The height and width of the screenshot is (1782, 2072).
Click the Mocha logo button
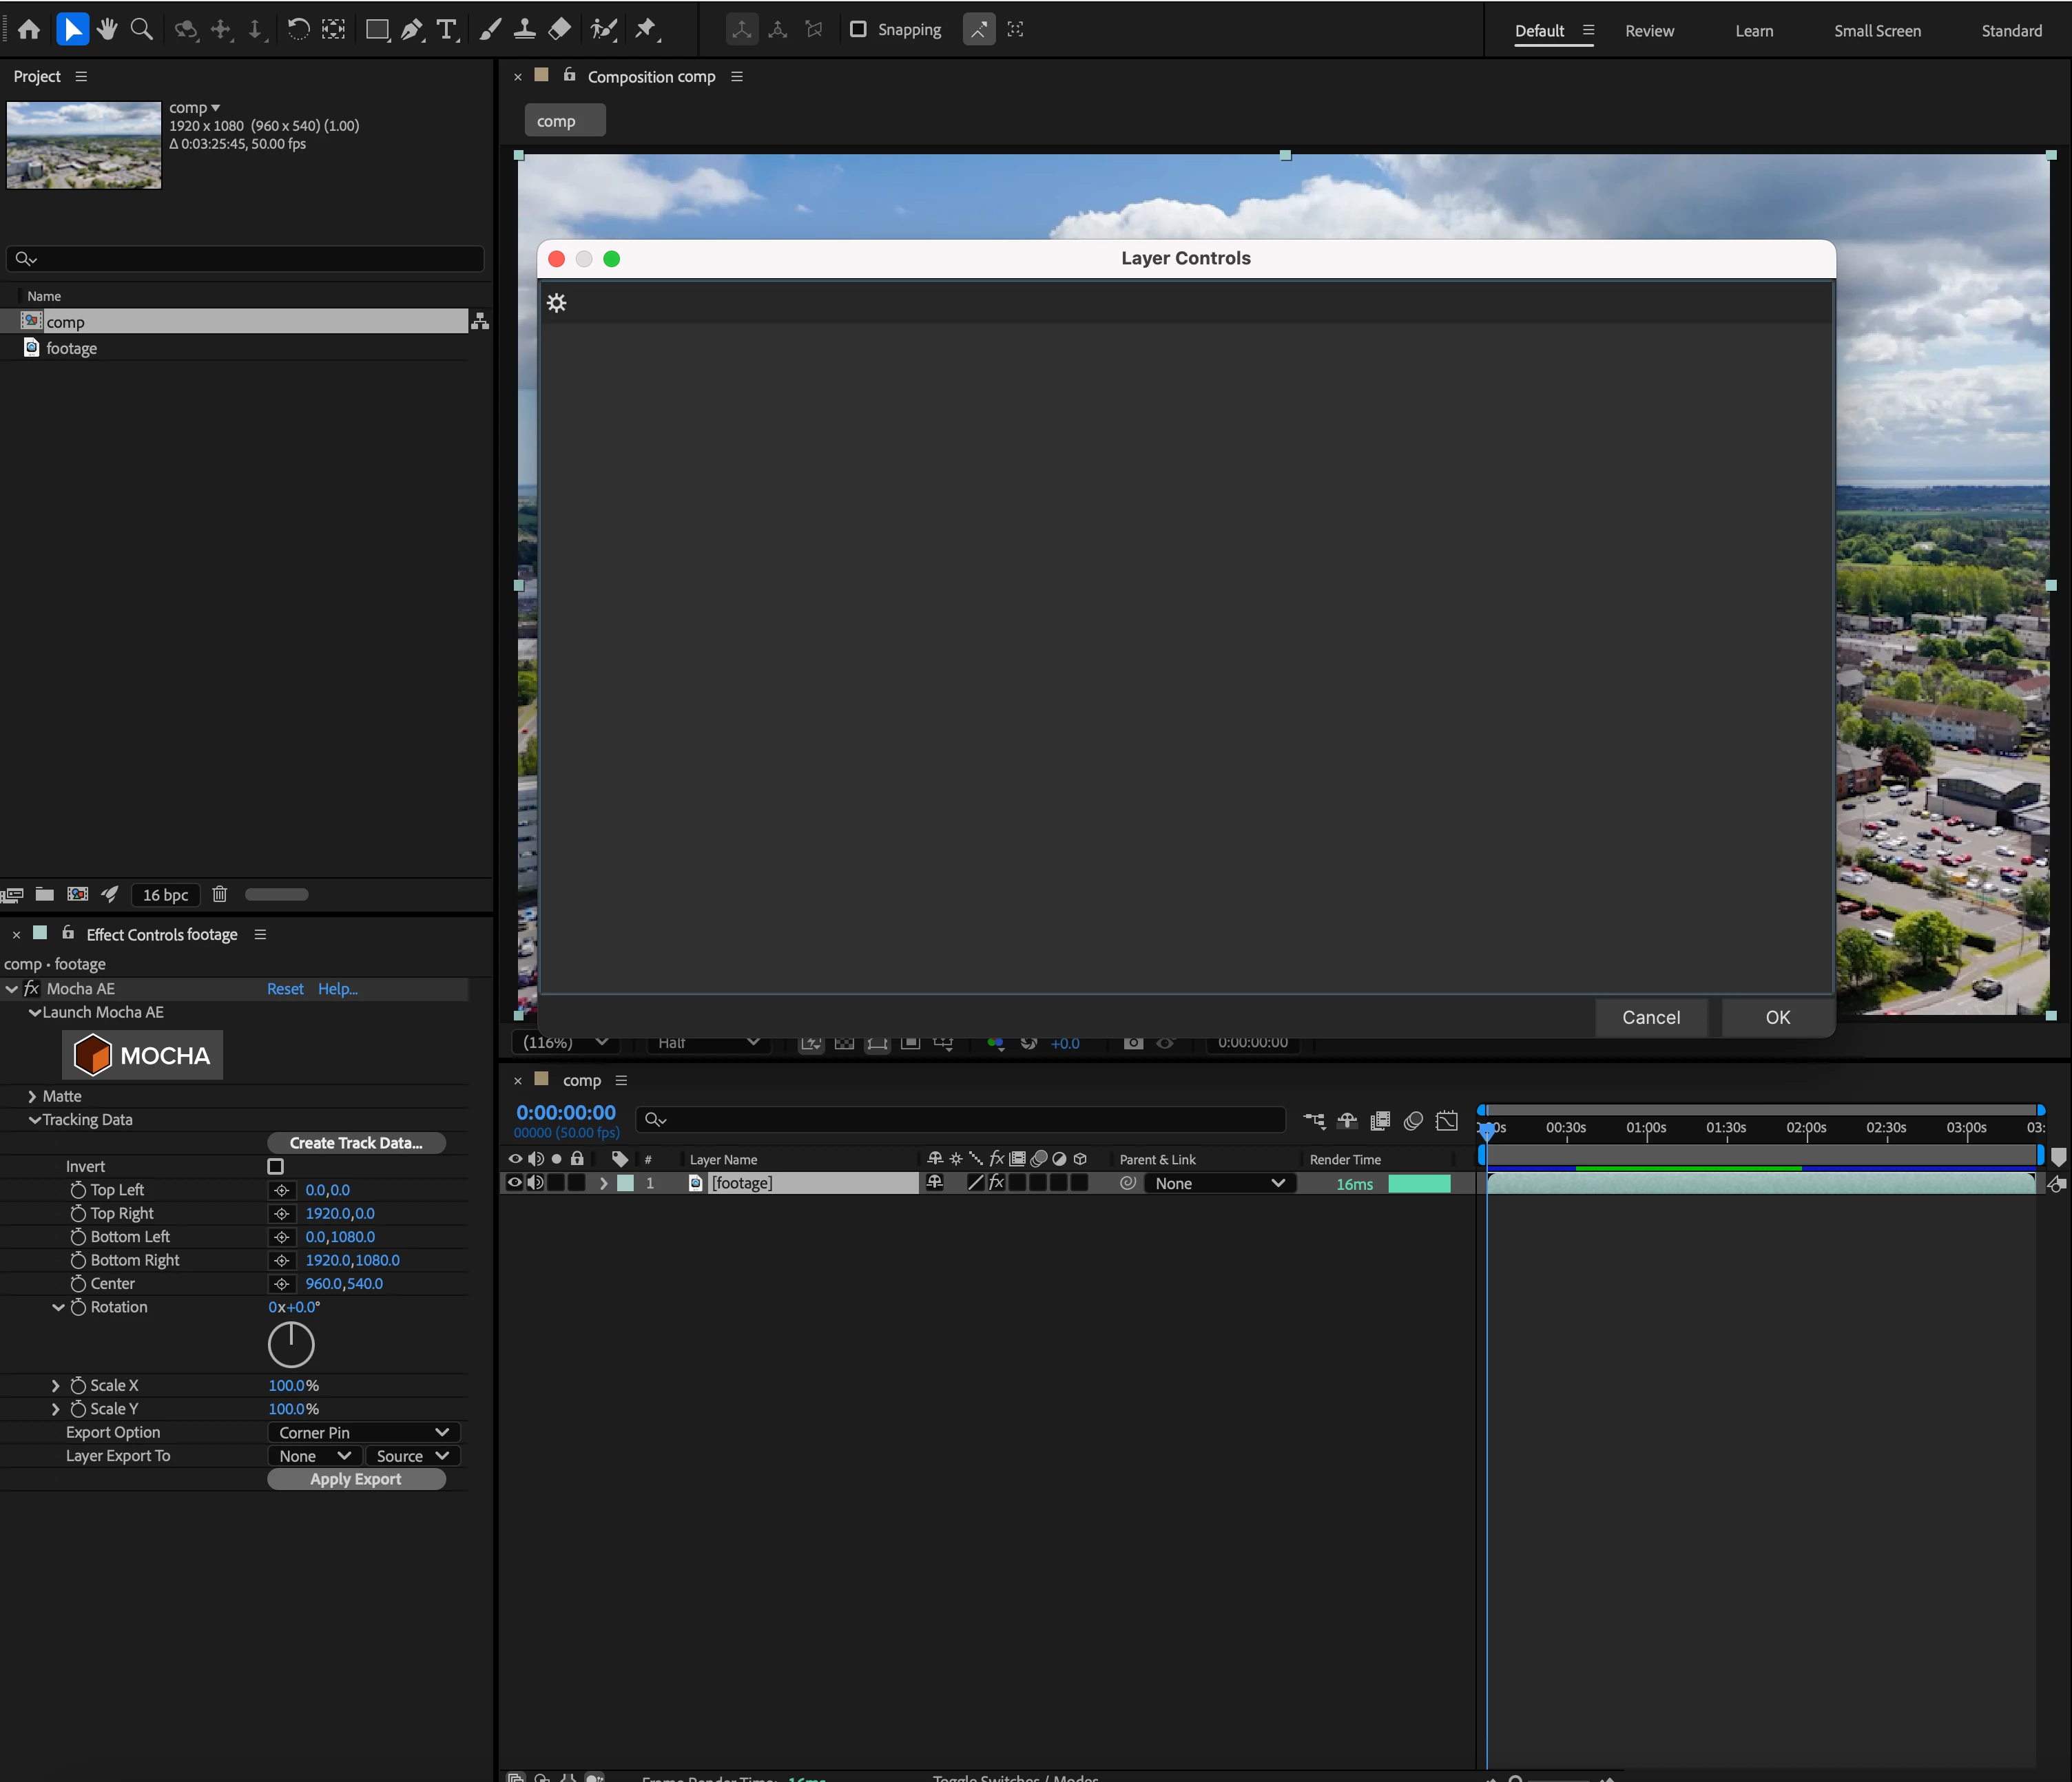click(143, 1056)
